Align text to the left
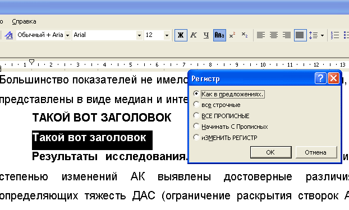Viewport: 349px width, 210px height. [261, 35]
